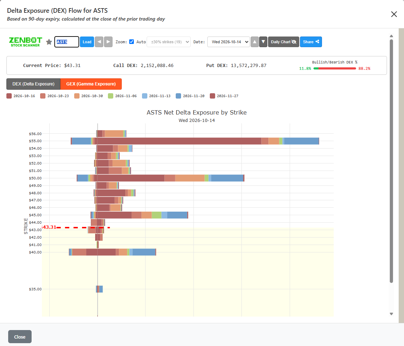404x346 pixels.
Task: Toggle 2026-11-06 legend swatch
Action: click(x=110, y=96)
